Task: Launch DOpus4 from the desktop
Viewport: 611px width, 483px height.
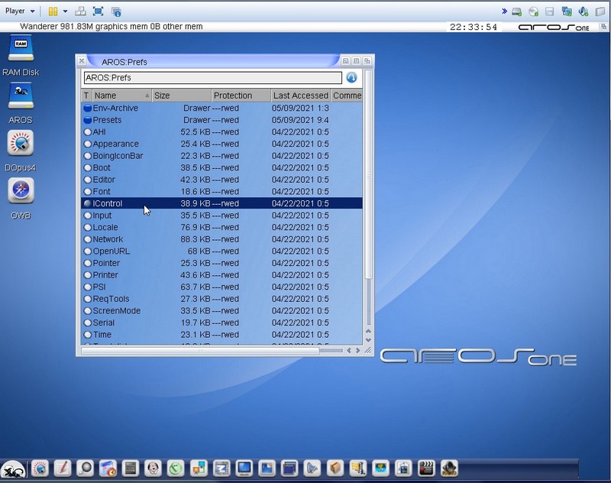Action: pyautogui.click(x=21, y=144)
